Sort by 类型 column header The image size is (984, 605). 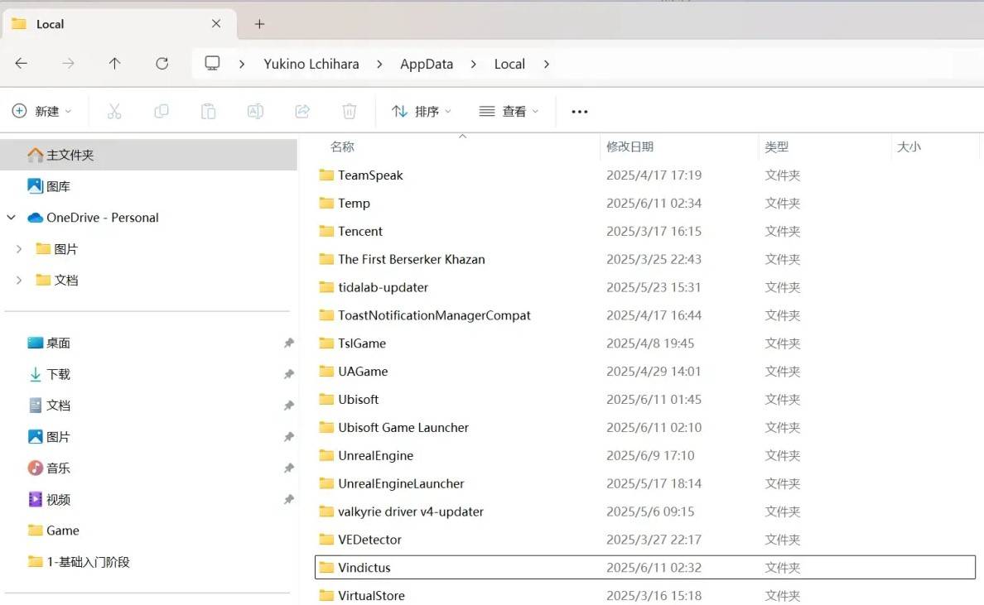[x=777, y=146]
